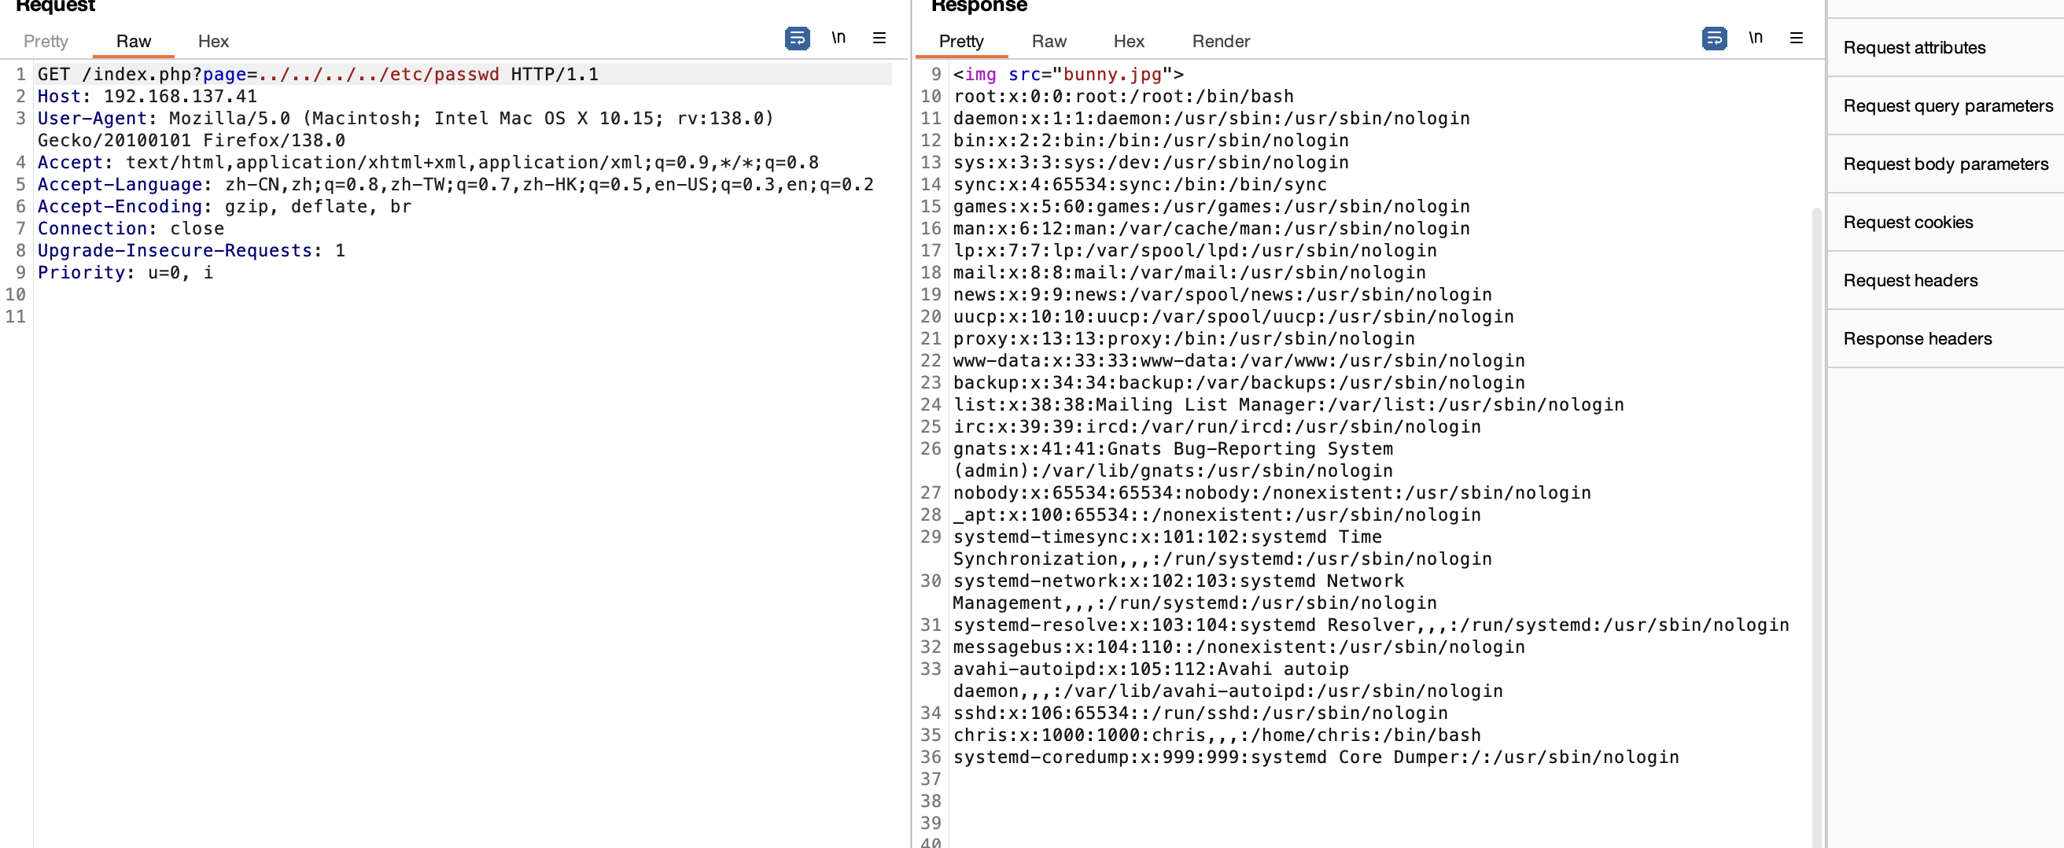Image resolution: width=2064 pixels, height=848 pixels.
Task: Expand Request body parameters section
Action: click(1944, 164)
